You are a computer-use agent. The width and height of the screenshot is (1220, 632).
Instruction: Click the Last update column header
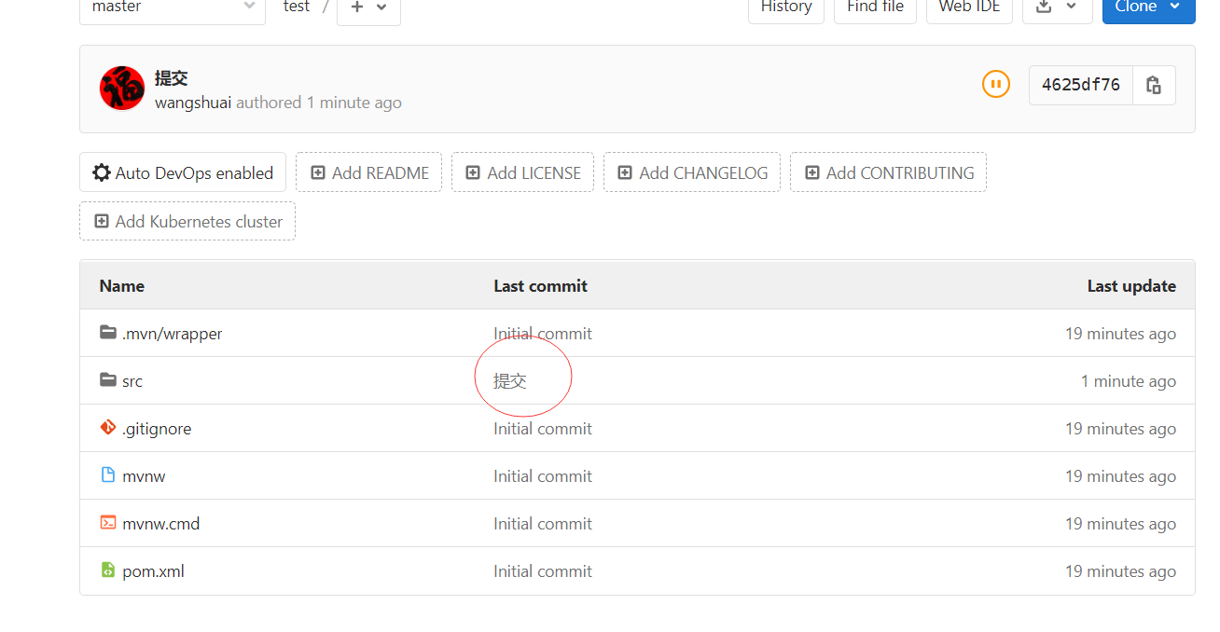[x=1131, y=285]
